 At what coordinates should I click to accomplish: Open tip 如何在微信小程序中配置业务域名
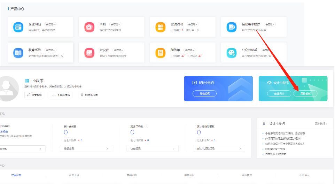coord(285,144)
